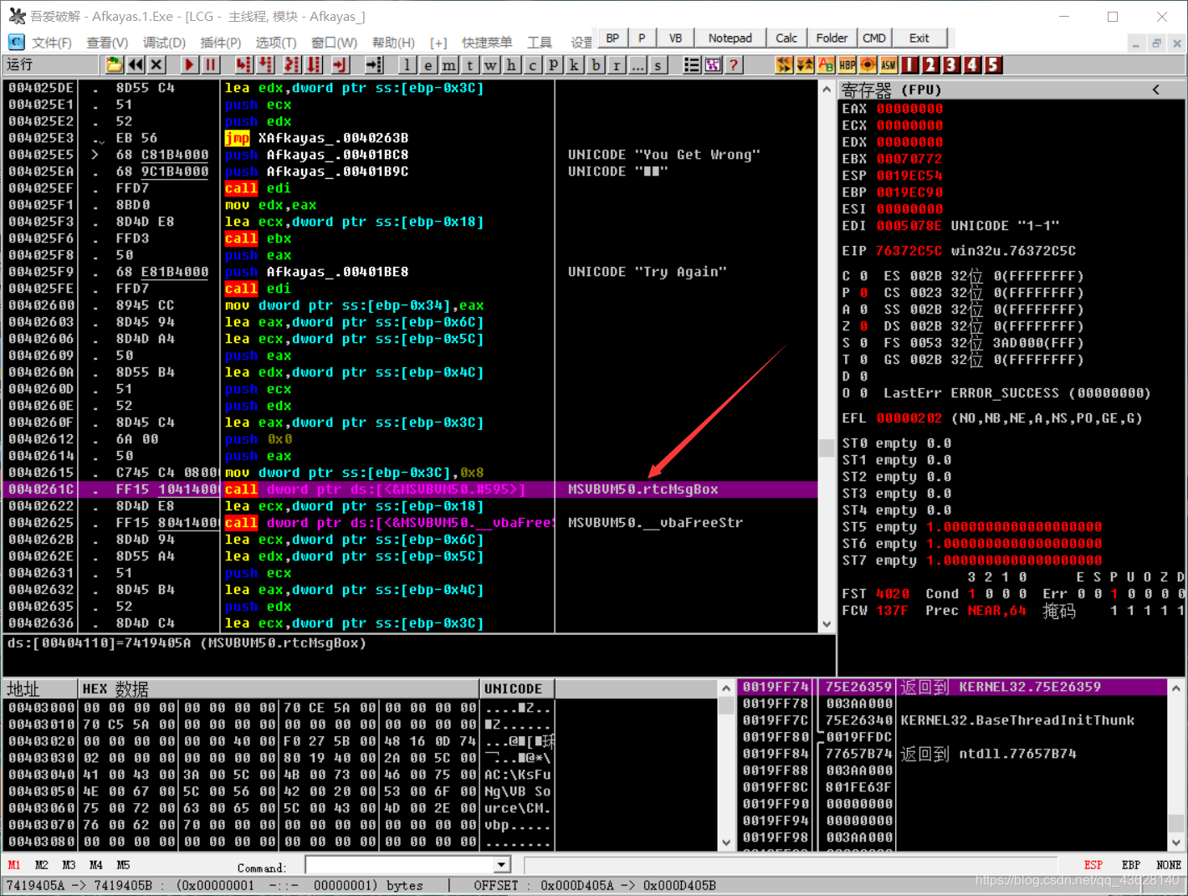Click the red numbered 3 icon
This screenshot has height=896, width=1188.
click(x=951, y=64)
